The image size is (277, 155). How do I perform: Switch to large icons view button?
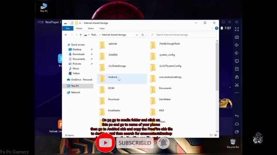pyautogui.click(x=216, y=135)
